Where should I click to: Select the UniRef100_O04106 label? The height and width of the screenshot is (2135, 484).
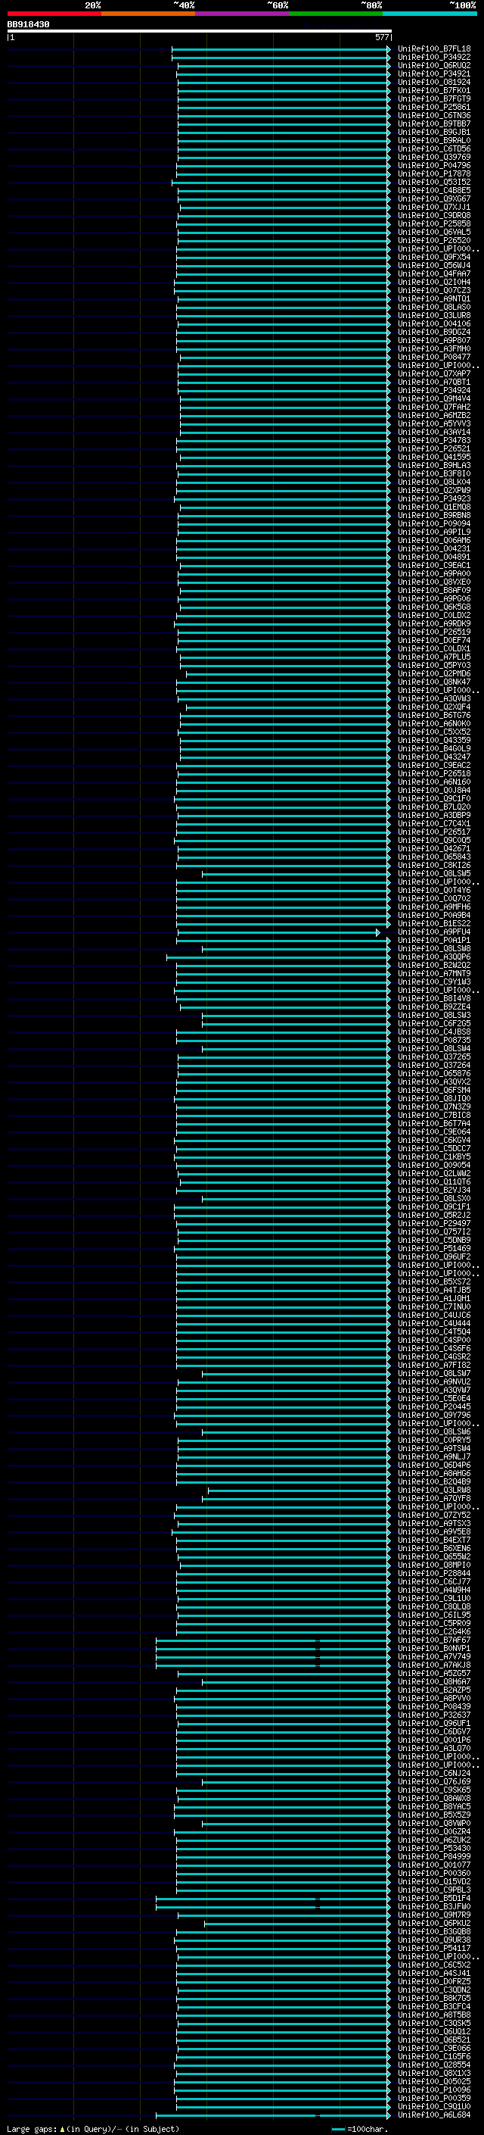(x=433, y=324)
